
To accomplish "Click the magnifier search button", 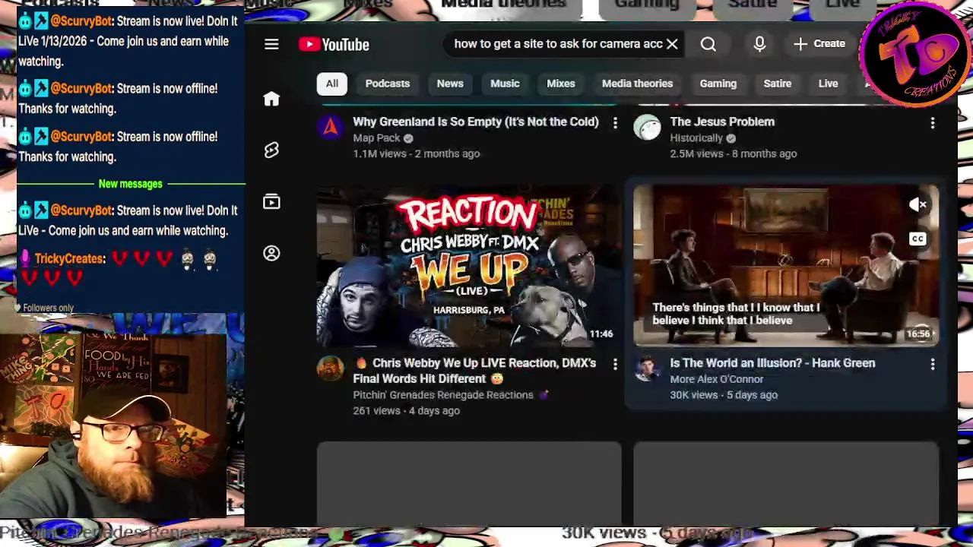I will 708,44.
